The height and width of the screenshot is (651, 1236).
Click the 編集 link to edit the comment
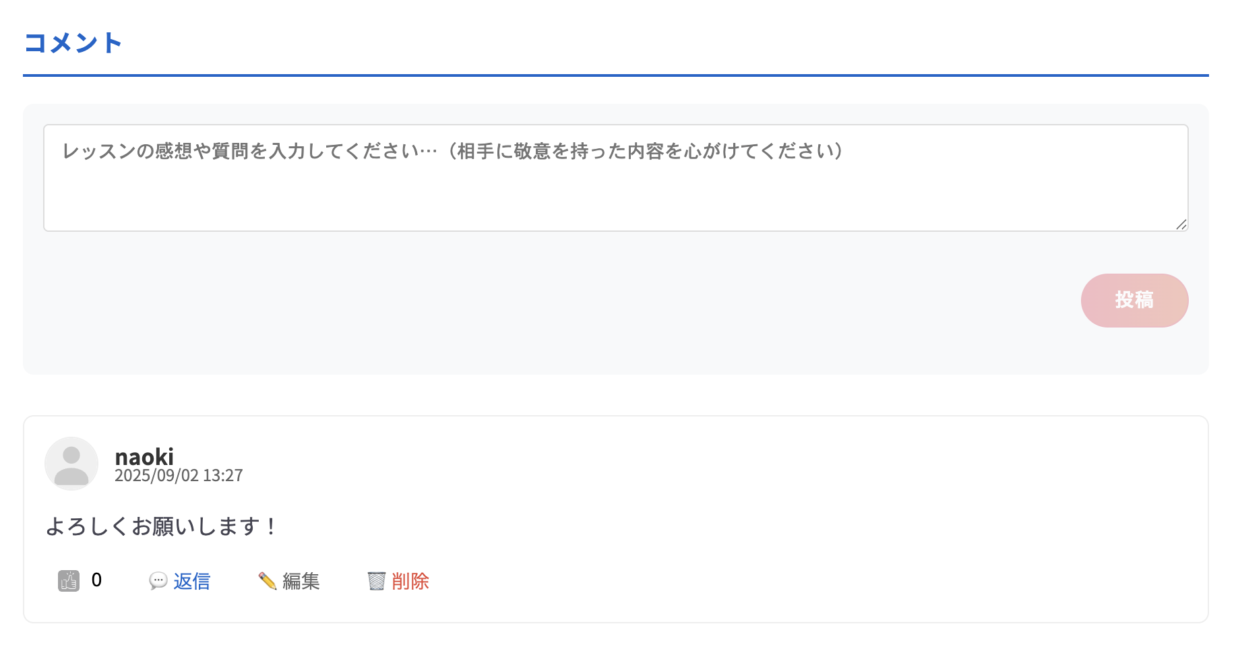pos(301,581)
